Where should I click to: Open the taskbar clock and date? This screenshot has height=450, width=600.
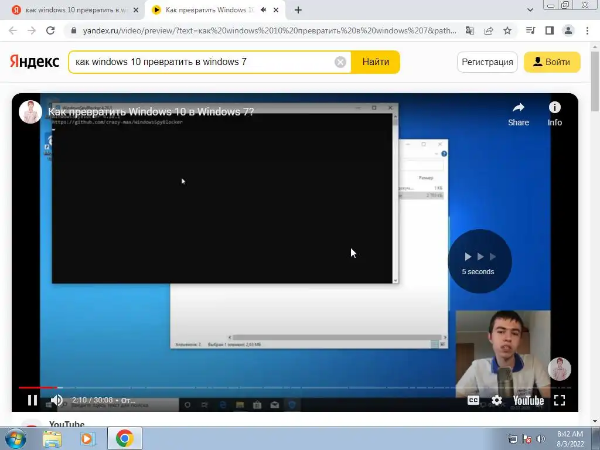click(570, 439)
